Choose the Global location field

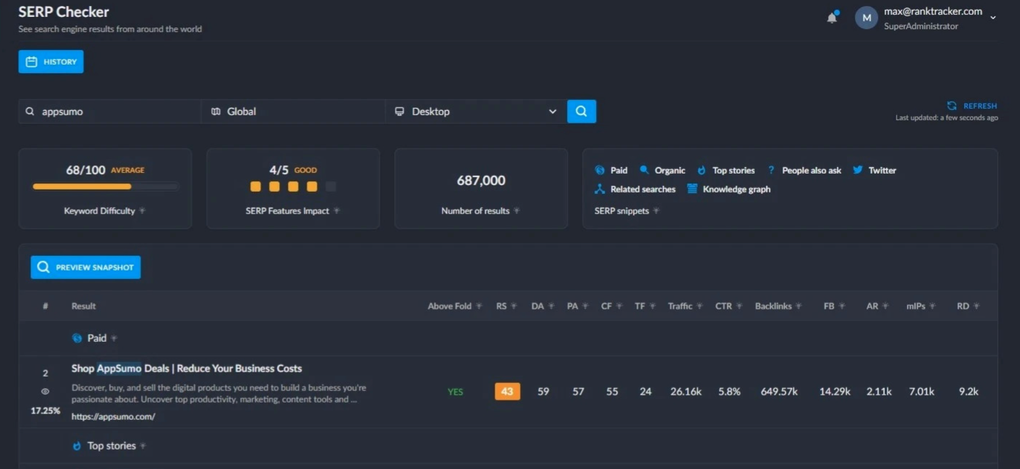tap(293, 111)
